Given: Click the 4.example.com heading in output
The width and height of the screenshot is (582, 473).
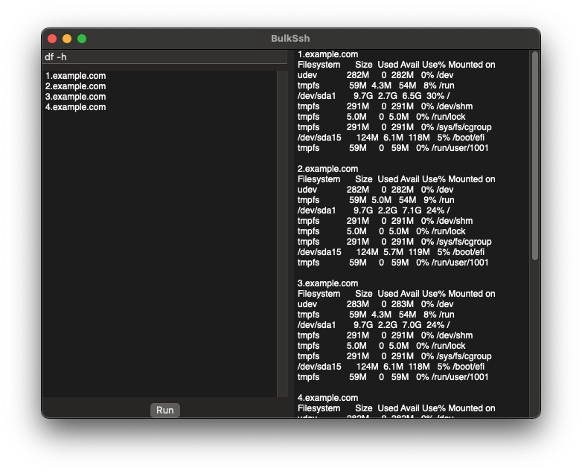Looking at the screenshot, I should [x=327, y=398].
